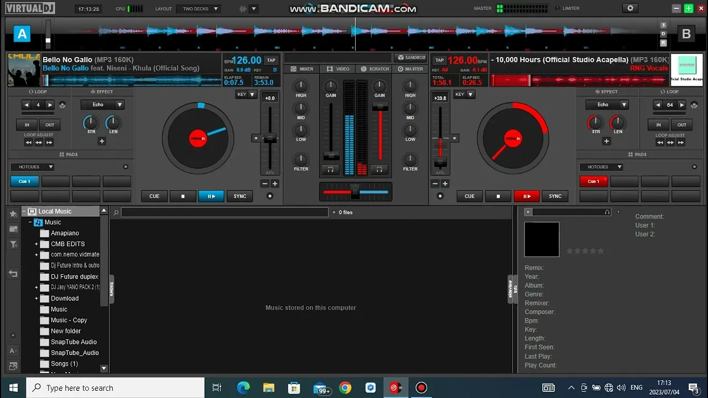Add effect slot plus on deck B
This screenshot has width=708, height=398.
tap(606, 142)
